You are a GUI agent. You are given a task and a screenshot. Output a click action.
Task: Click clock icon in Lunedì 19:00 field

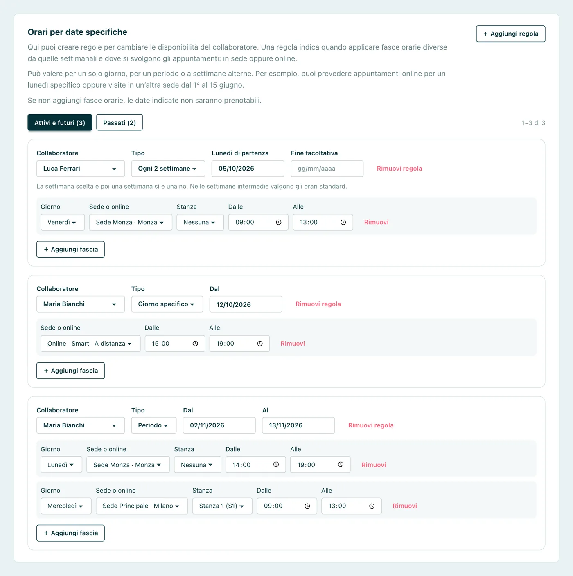click(x=341, y=465)
